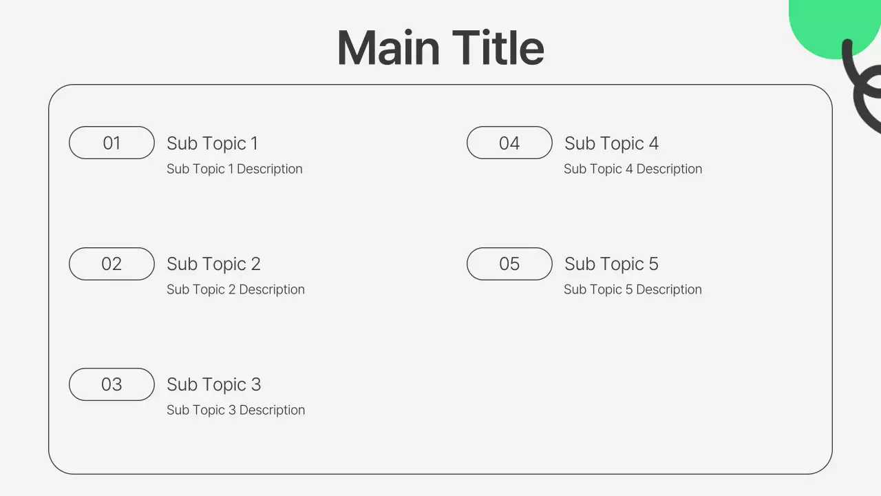Select the Sub Topic 2 heading text
This screenshot has width=881, height=496.
(213, 264)
